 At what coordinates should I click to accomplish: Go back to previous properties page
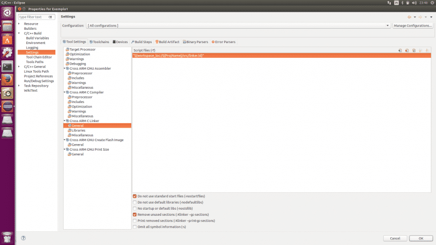(409, 17)
